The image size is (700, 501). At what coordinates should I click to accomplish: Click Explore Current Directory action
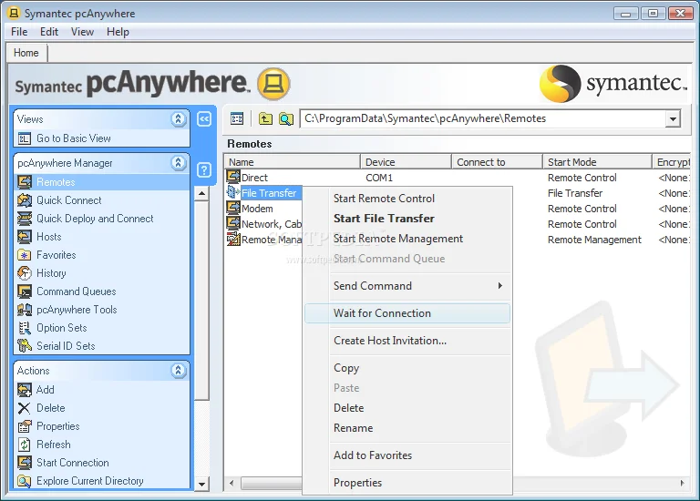(x=89, y=481)
